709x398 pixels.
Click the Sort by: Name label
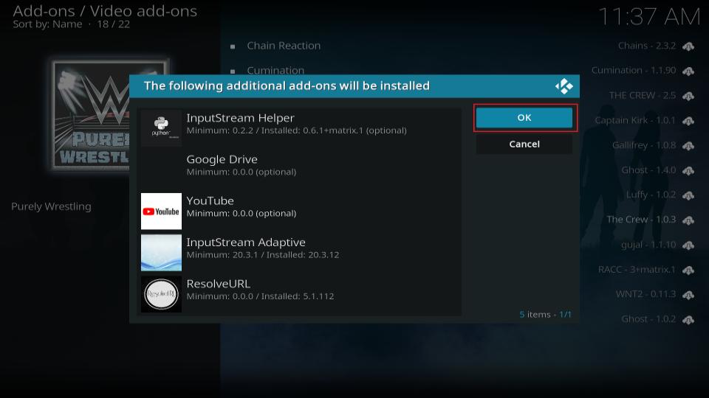coord(47,24)
